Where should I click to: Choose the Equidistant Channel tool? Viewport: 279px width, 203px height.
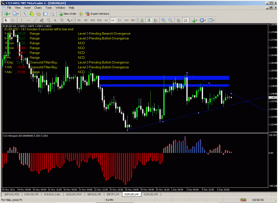pos(42,20)
